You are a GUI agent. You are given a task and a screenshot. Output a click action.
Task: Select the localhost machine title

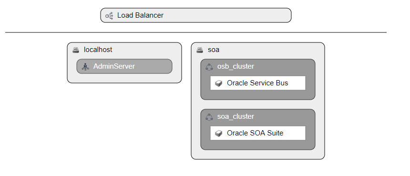point(98,50)
